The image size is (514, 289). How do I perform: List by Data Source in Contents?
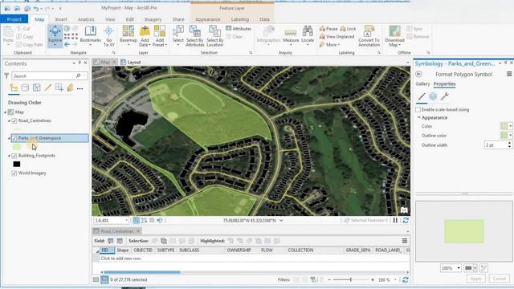pyautogui.click(x=25, y=88)
